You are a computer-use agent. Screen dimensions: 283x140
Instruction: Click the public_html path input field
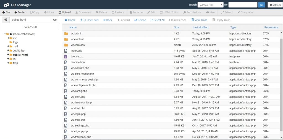[x=30, y=20]
